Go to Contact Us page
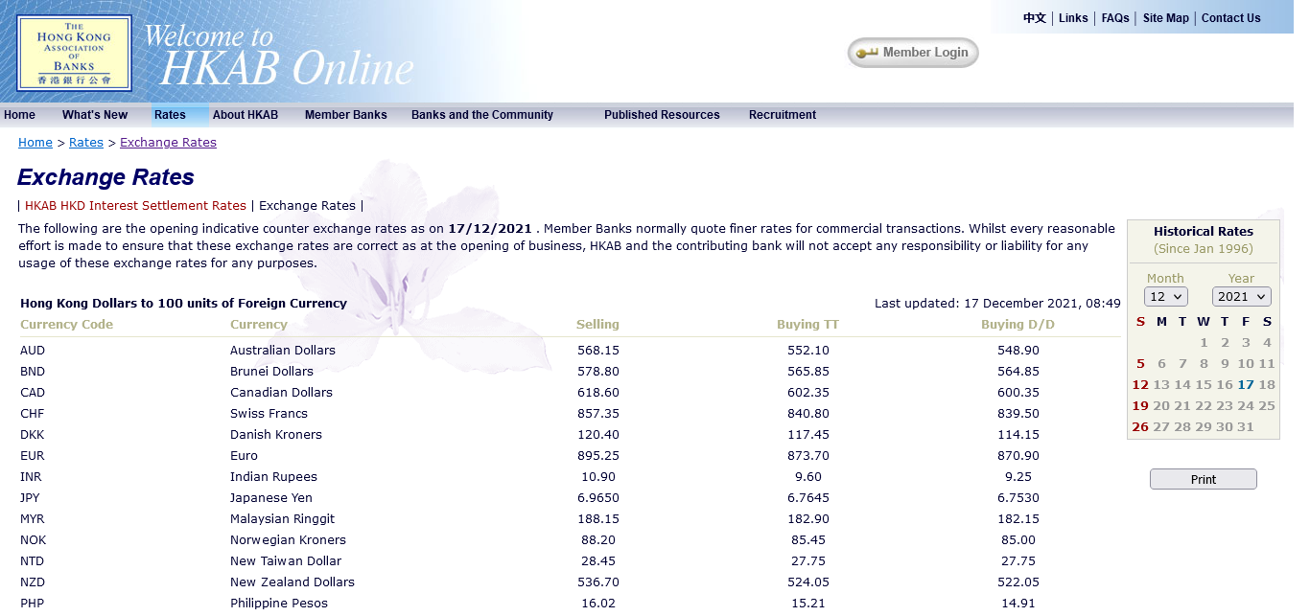The image size is (1310, 616). 1230,18
